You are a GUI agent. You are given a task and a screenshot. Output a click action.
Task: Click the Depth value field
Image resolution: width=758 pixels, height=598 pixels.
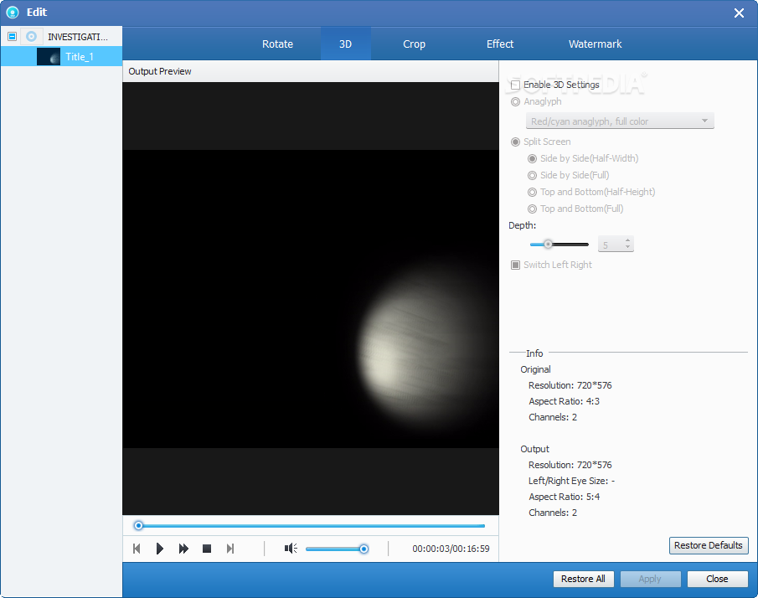[610, 245]
